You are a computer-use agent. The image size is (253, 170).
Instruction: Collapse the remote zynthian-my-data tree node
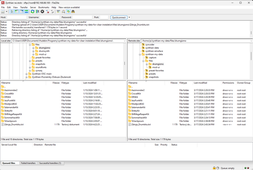pyautogui.click(x=140, y=54)
